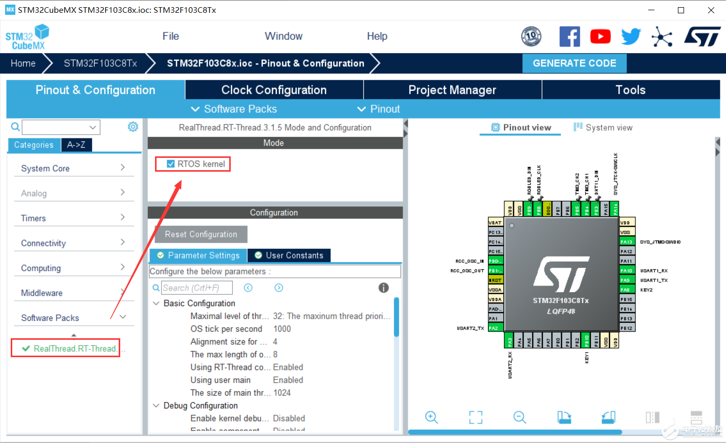Zoom in on the pinout view
This screenshot has width=726, height=443.
[x=431, y=417]
